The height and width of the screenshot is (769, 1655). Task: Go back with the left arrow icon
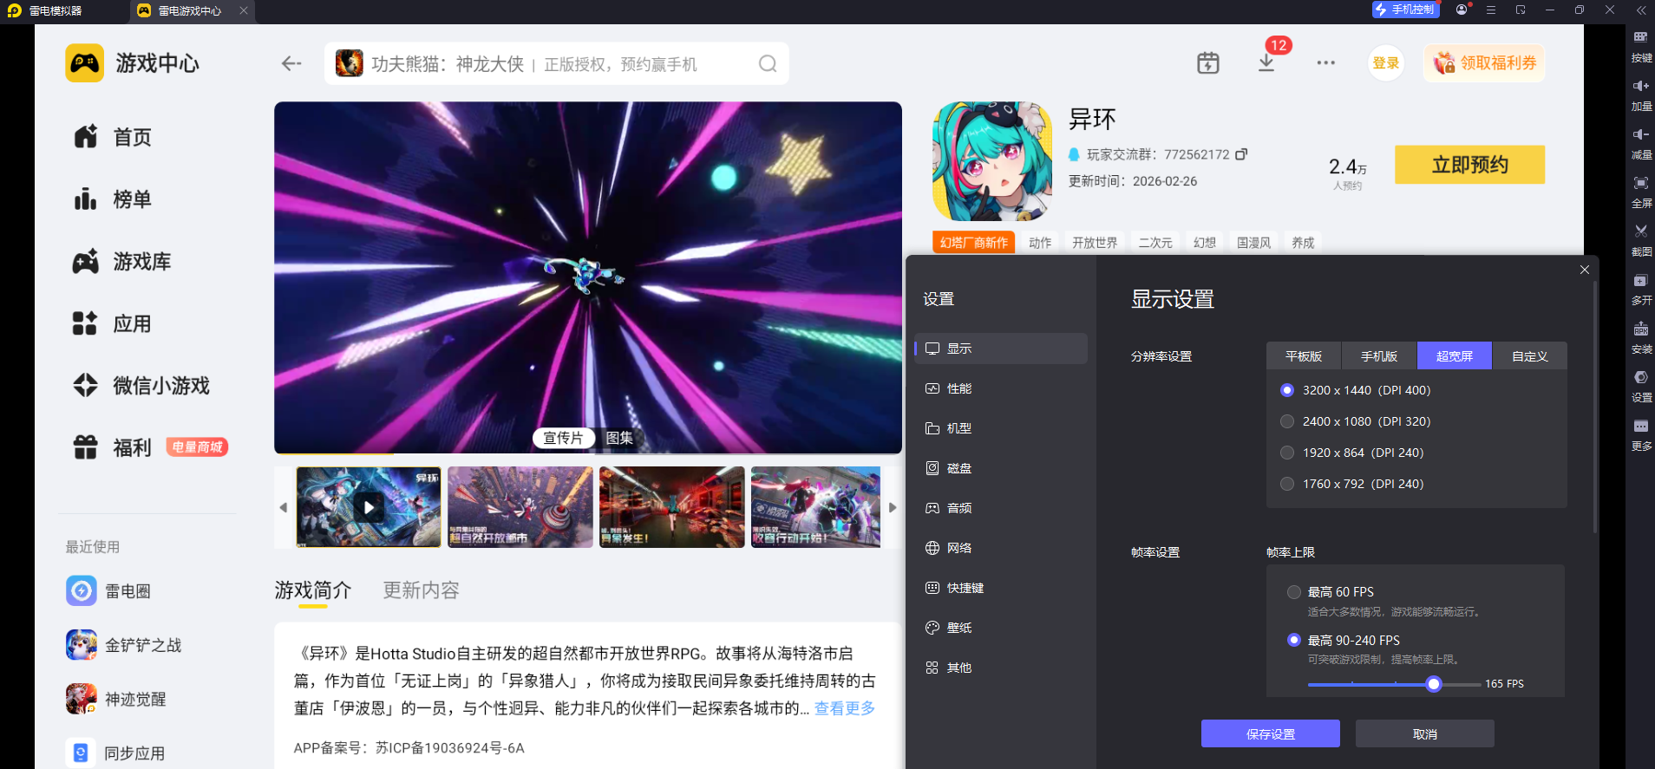click(x=291, y=63)
